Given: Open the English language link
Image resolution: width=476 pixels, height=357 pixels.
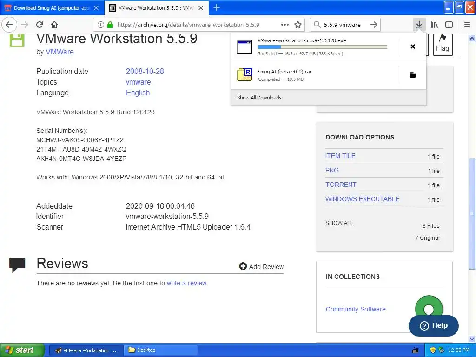Looking at the screenshot, I should [138, 93].
